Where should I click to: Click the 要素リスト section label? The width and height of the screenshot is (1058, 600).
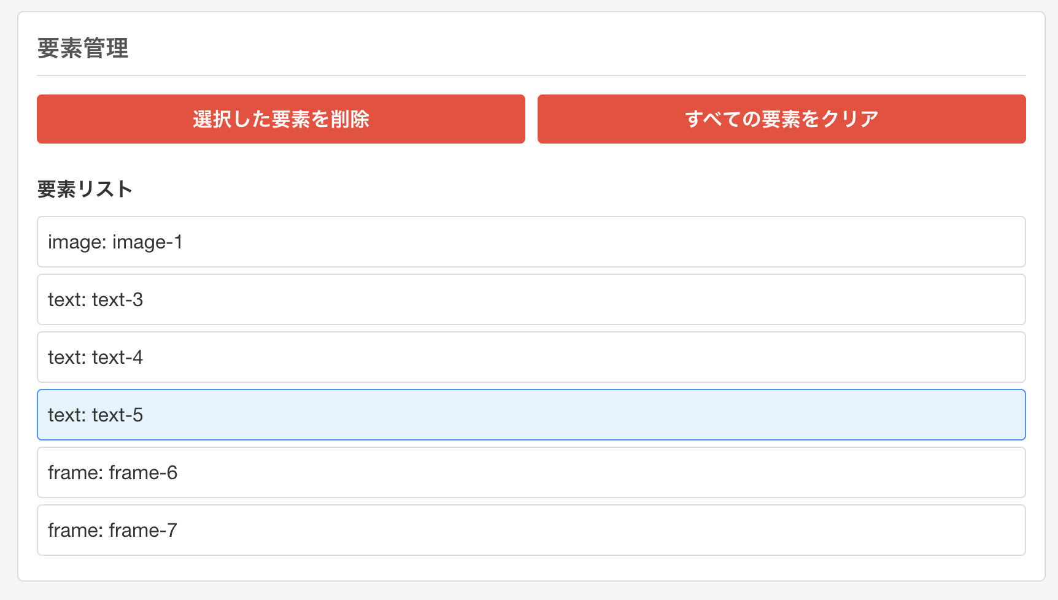pos(84,189)
